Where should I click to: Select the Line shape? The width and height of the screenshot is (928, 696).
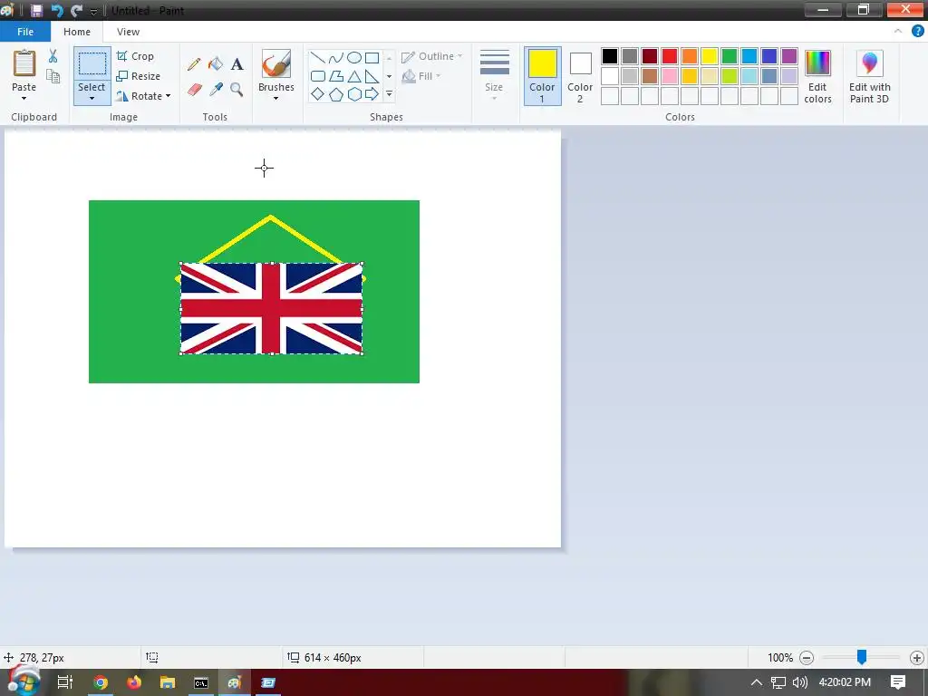[318, 57]
